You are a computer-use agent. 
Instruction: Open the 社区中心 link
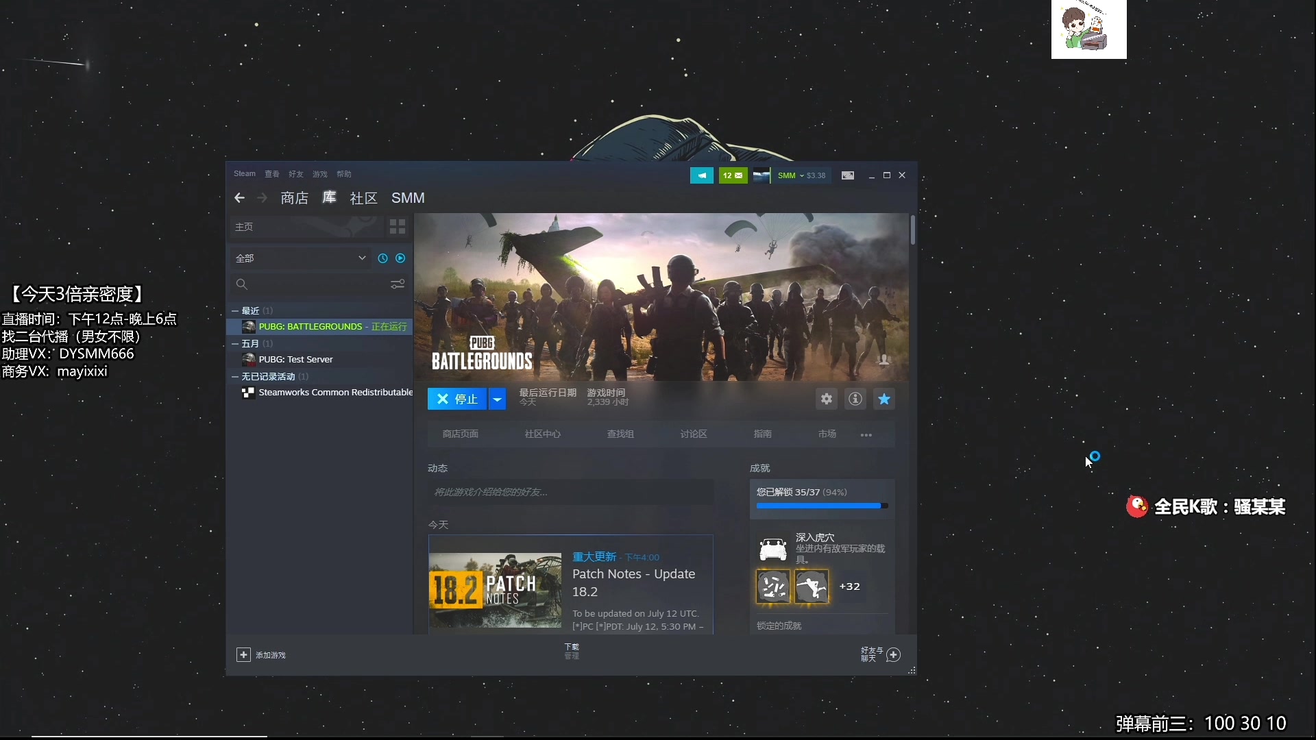[x=543, y=434]
